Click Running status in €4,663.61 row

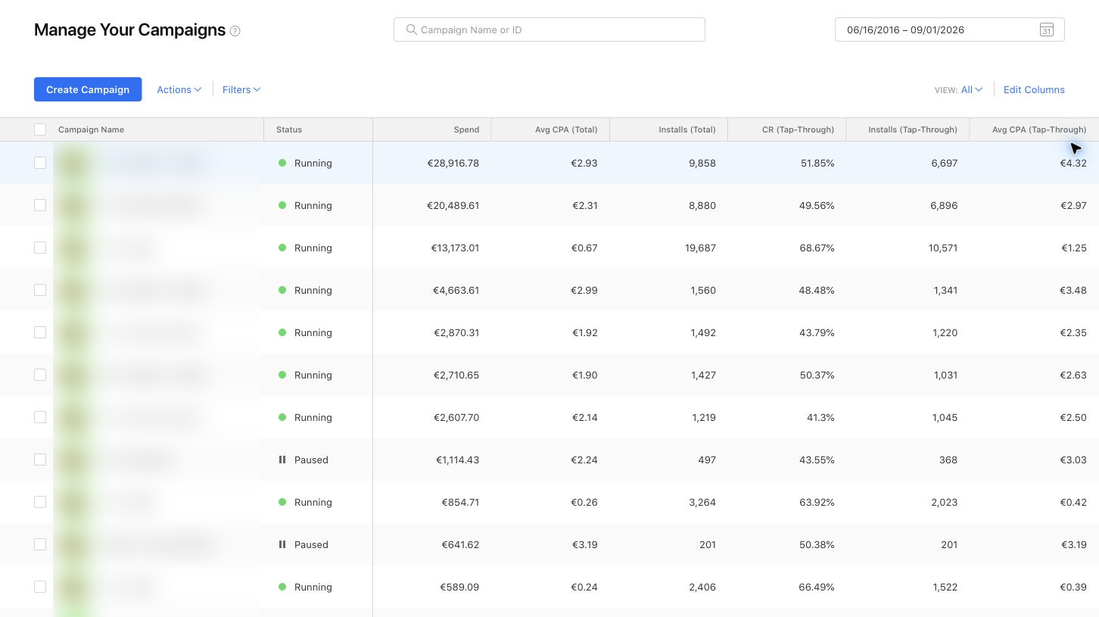click(313, 290)
